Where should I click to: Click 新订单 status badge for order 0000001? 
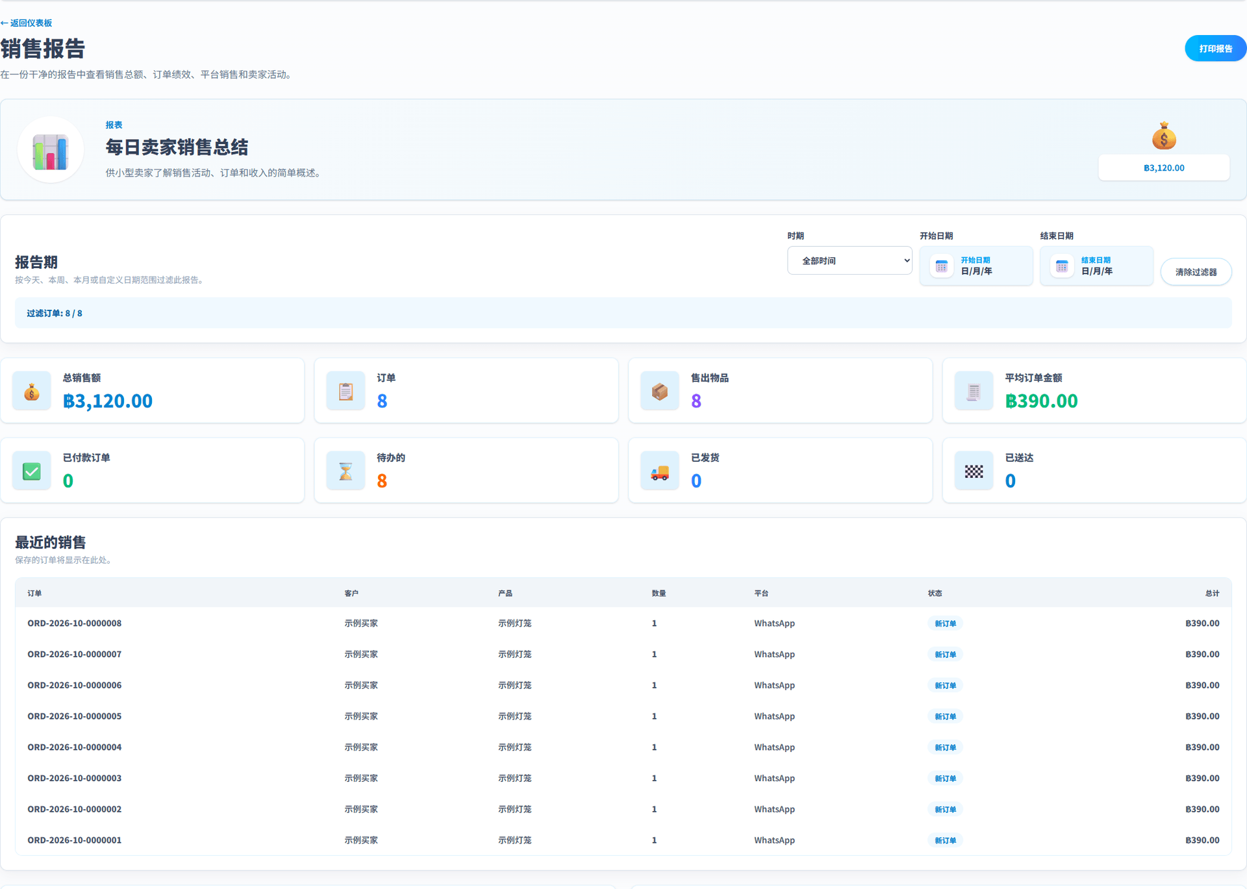coord(945,840)
